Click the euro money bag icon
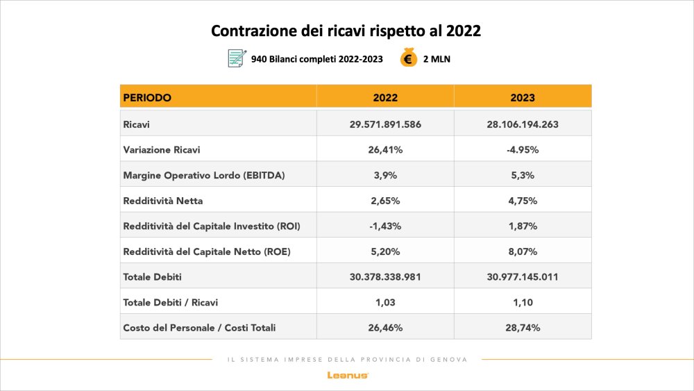The width and height of the screenshot is (694, 391). (408, 58)
